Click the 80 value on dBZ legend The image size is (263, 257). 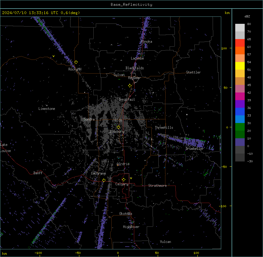(249, 24)
